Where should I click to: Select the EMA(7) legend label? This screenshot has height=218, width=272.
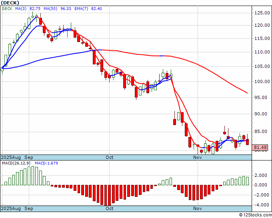pos(81,9)
